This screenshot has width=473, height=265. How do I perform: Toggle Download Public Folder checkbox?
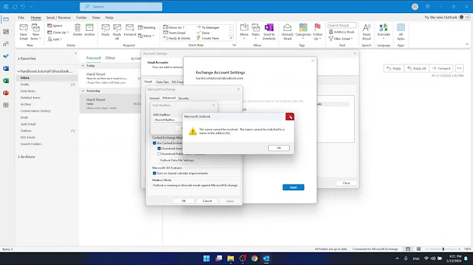point(159,154)
